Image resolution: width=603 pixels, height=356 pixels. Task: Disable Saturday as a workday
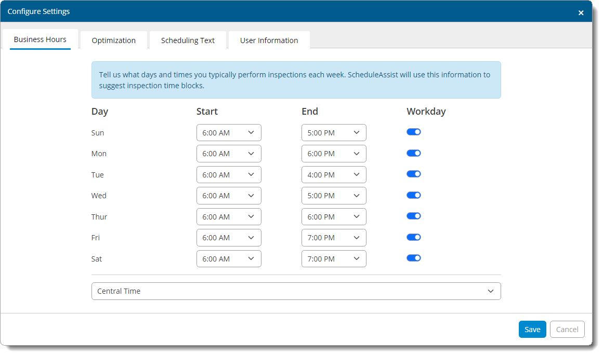[413, 258]
